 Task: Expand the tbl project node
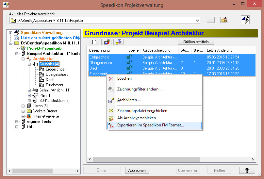click(17, 127)
